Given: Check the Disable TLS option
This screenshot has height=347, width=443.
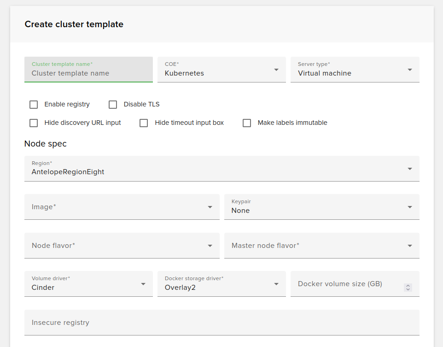Looking at the screenshot, I should tap(113, 104).
